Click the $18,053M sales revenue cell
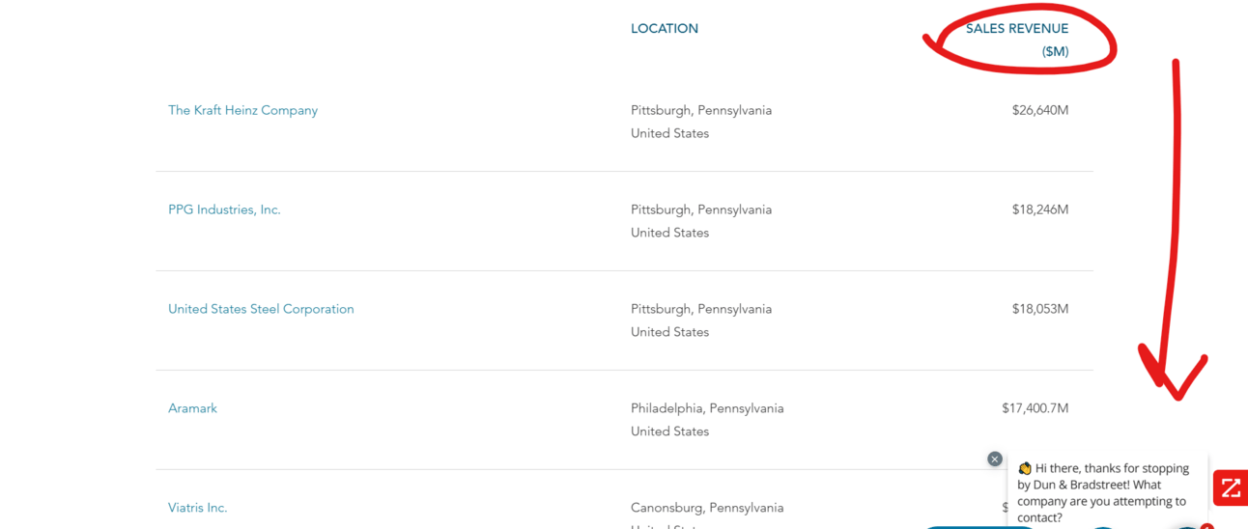1248x529 pixels. coord(1040,309)
